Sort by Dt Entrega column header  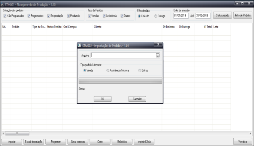pyautogui.click(x=186, y=27)
